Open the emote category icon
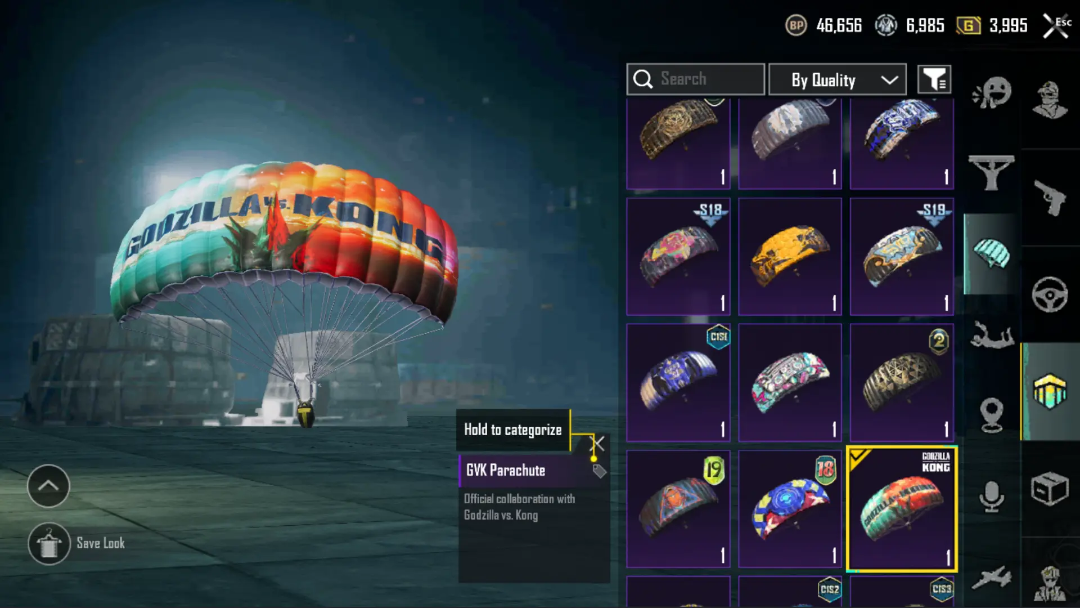This screenshot has width=1080, height=608. tap(992, 93)
